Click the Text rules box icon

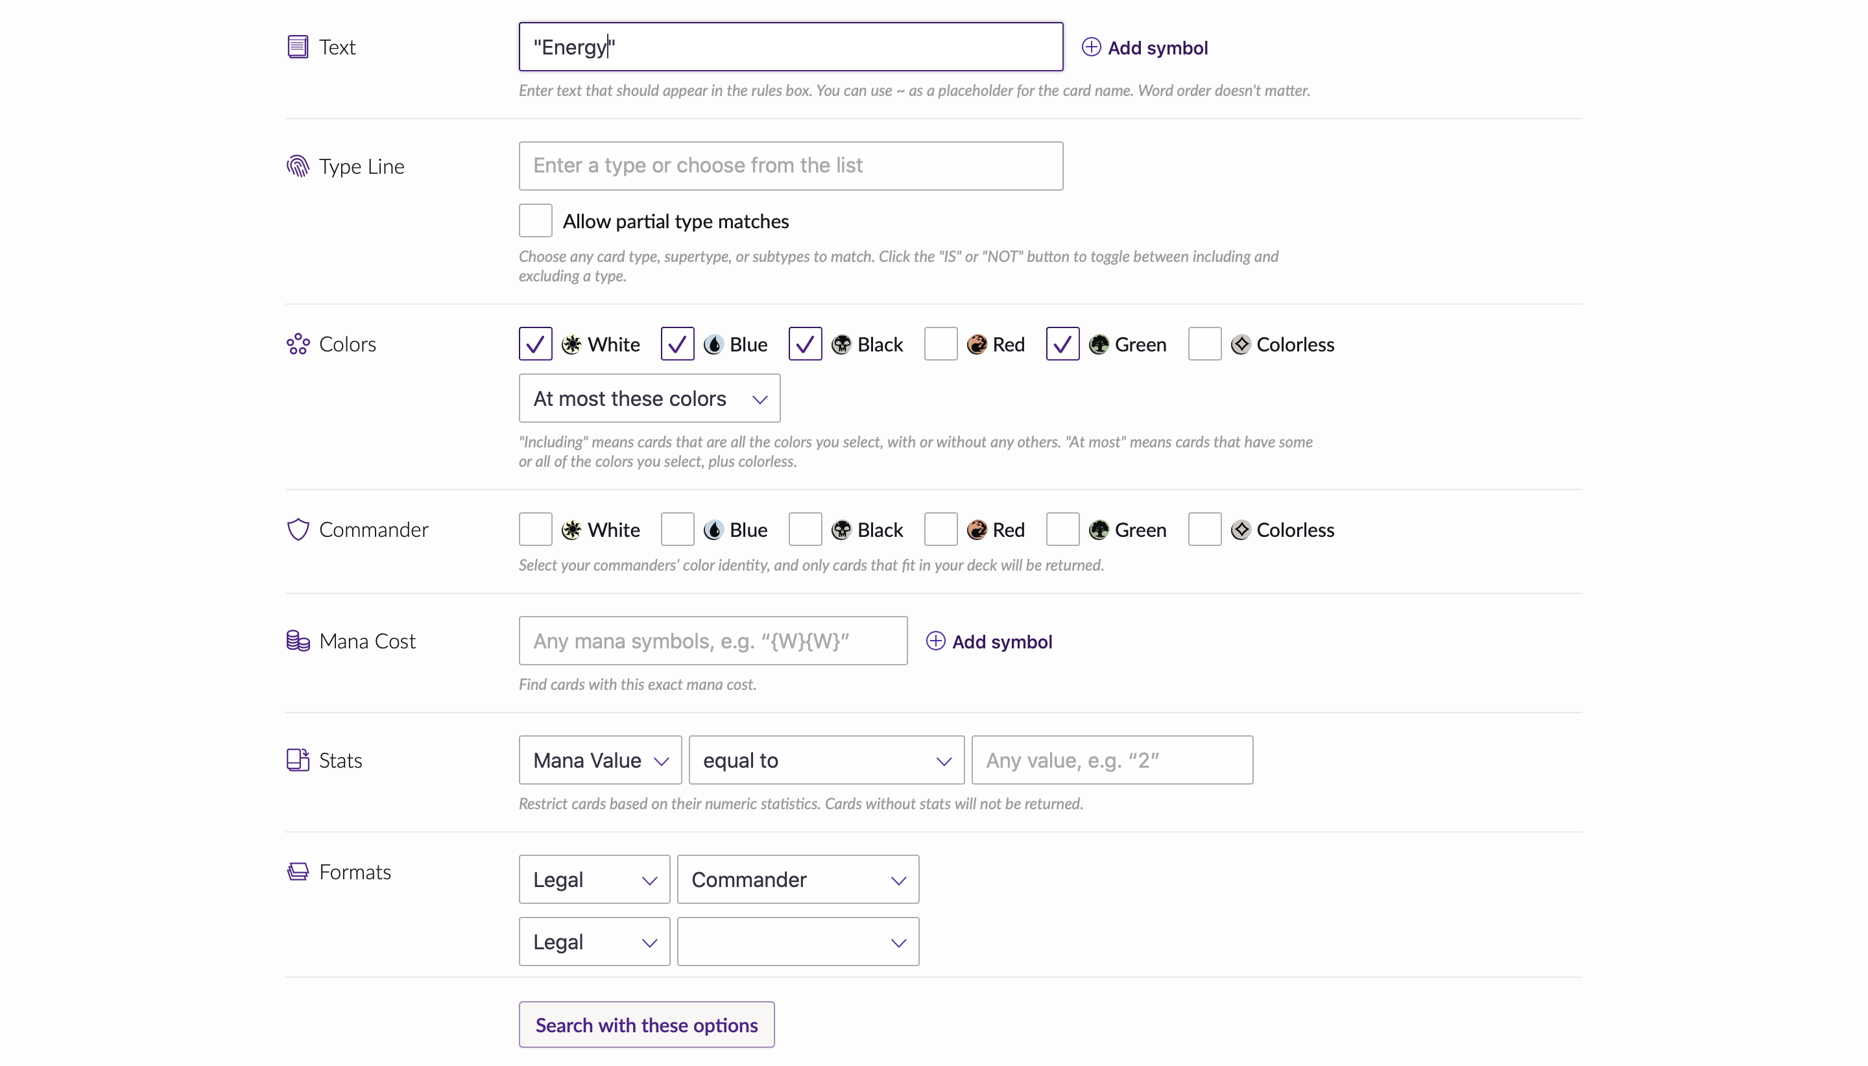(297, 47)
